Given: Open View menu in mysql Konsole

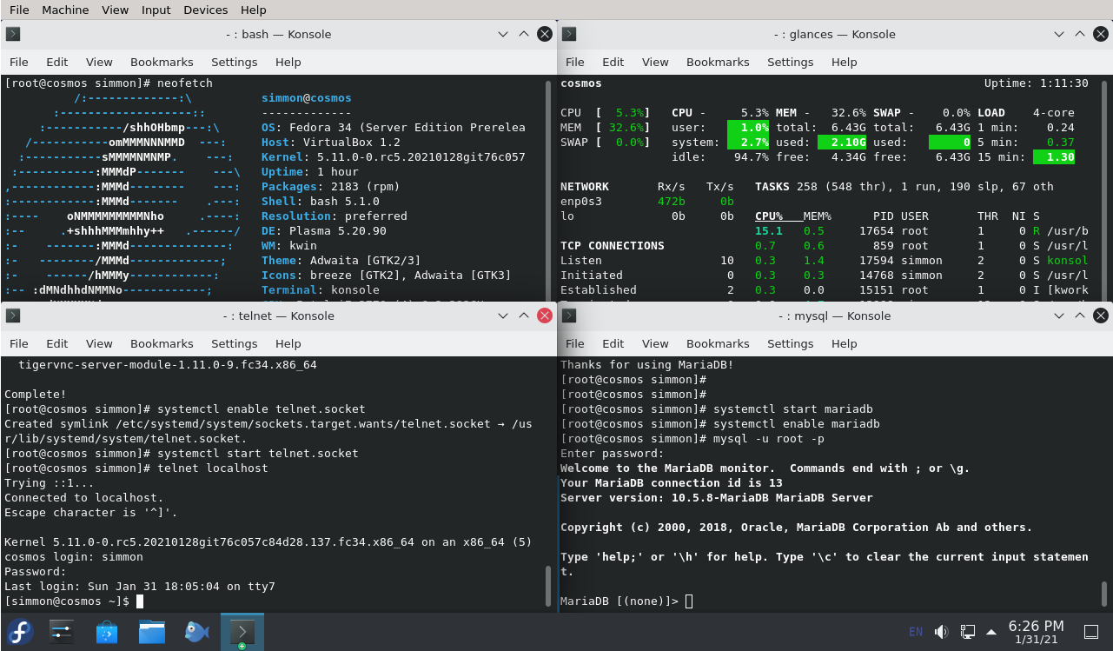Looking at the screenshot, I should [x=655, y=344].
